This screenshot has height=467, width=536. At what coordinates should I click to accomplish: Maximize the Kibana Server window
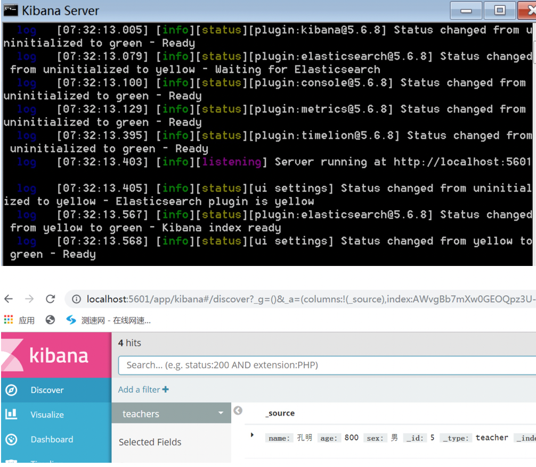tap(499, 11)
